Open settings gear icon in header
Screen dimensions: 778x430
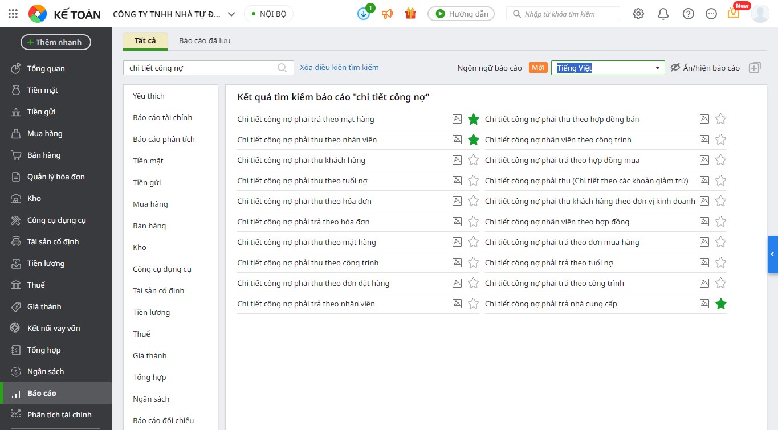tap(638, 14)
